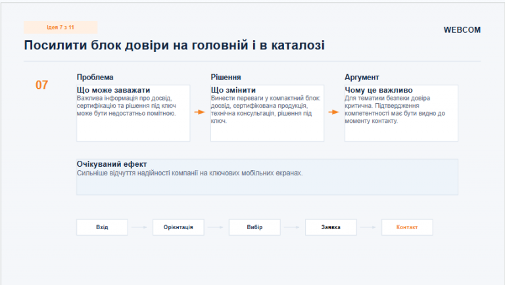Select the 'Вибір' step box
505x285 pixels.
pyautogui.click(x=254, y=227)
